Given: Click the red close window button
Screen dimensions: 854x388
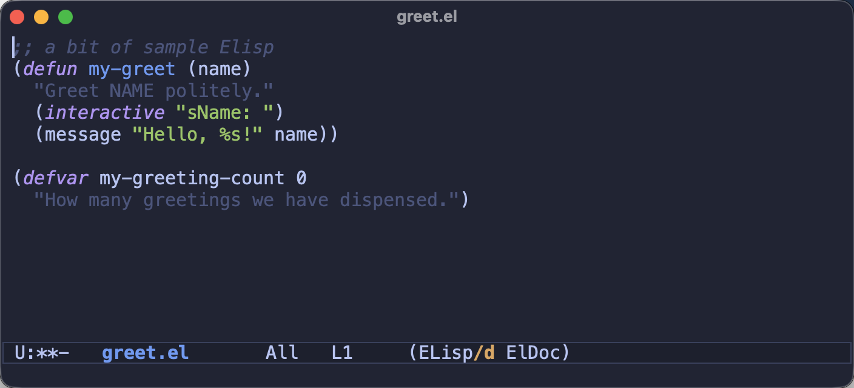Looking at the screenshot, I should coord(17,17).
